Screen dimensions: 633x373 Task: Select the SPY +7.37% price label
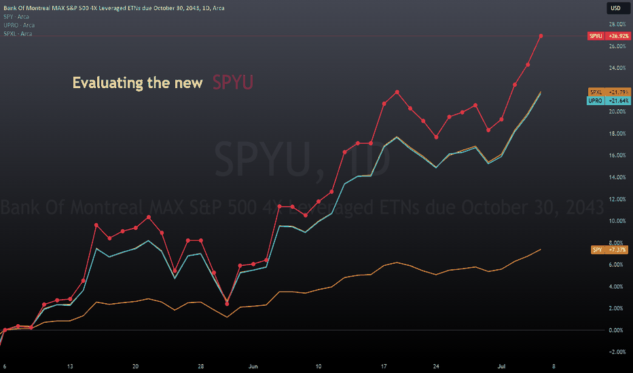[x=610, y=250]
